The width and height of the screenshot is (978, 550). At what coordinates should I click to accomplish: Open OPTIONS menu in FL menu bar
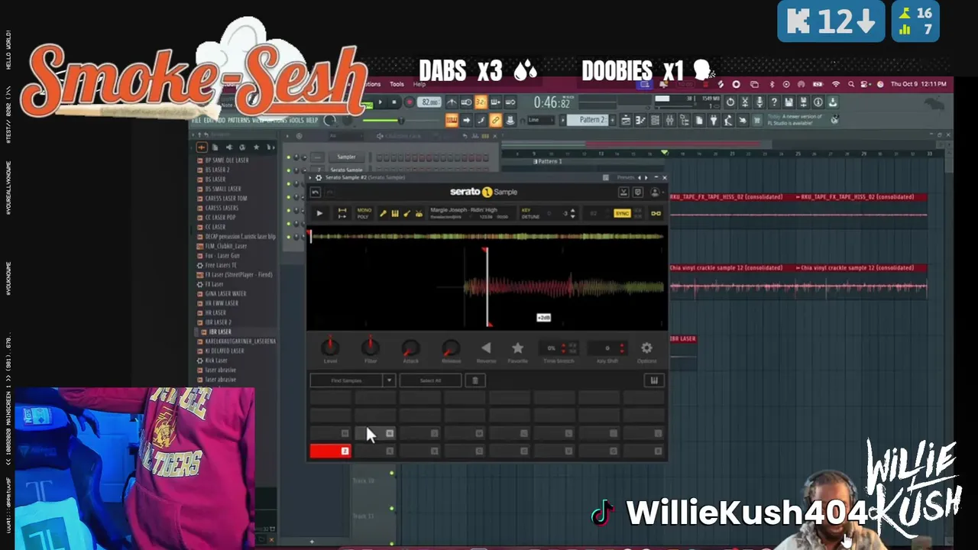[277, 120]
